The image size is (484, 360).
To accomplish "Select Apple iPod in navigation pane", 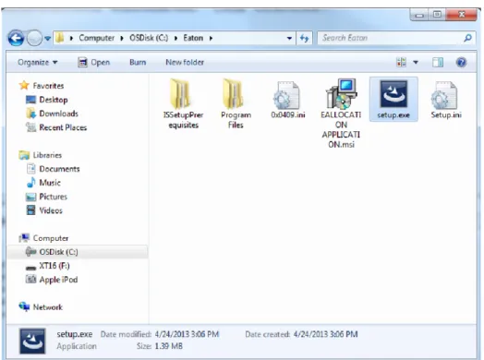I will pyautogui.click(x=58, y=280).
